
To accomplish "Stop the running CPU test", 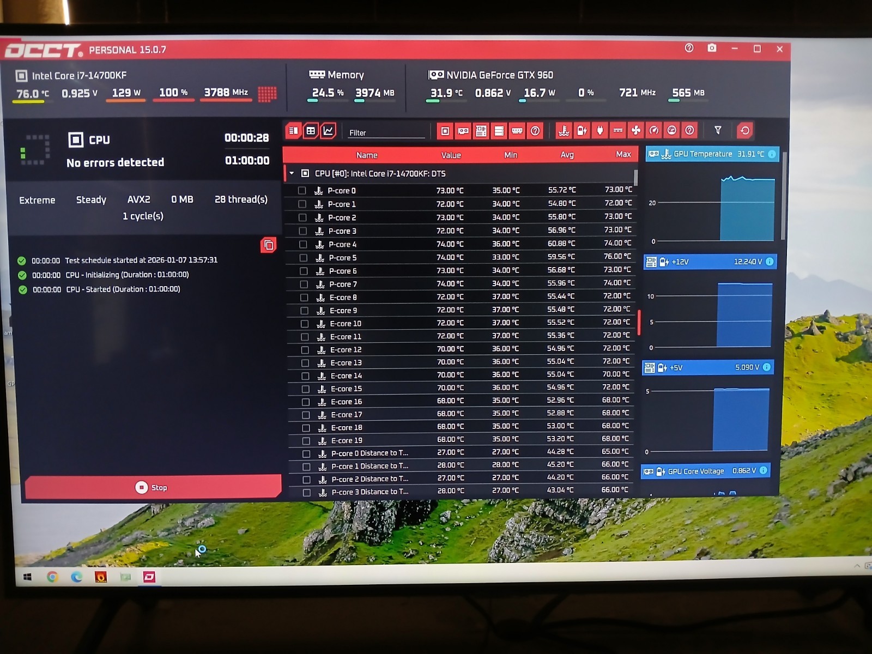I will click(x=153, y=487).
